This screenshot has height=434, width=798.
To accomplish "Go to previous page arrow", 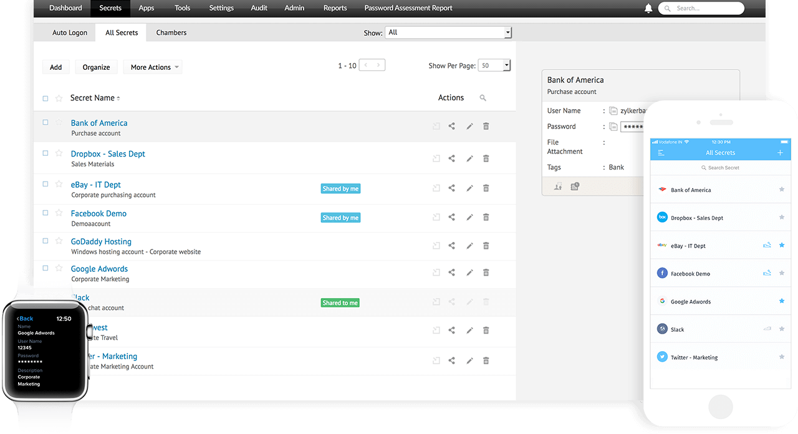I will click(366, 65).
